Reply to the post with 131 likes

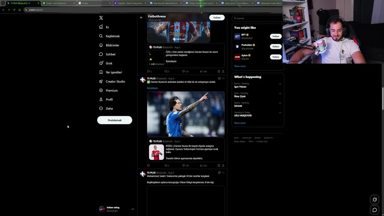pyautogui.click(x=148, y=71)
